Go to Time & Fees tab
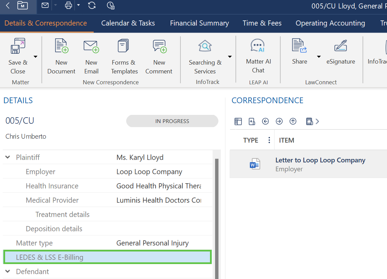Image resolution: width=387 pixels, height=279 pixels. [262, 23]
